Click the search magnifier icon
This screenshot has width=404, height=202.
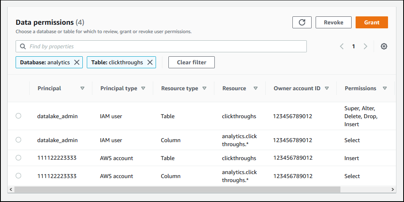pos(23,46)
